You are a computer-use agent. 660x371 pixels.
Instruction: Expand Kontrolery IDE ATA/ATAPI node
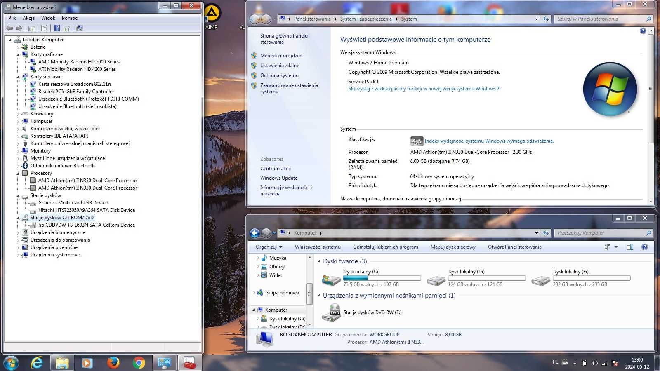[18, 136]
